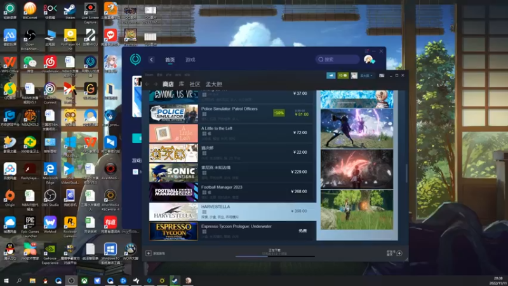
Task: Open Steam's green friends notification badge
Action: pyautogui.click(x=343, y=76)
